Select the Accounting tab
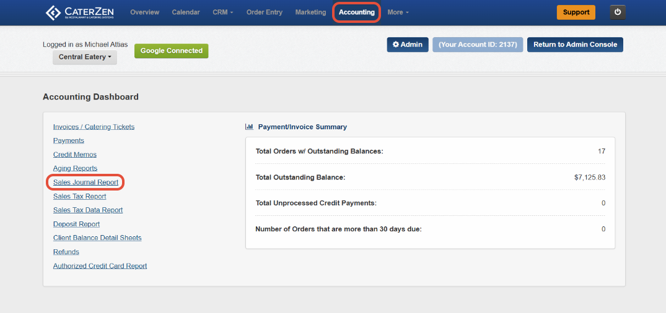 [357, 12]
